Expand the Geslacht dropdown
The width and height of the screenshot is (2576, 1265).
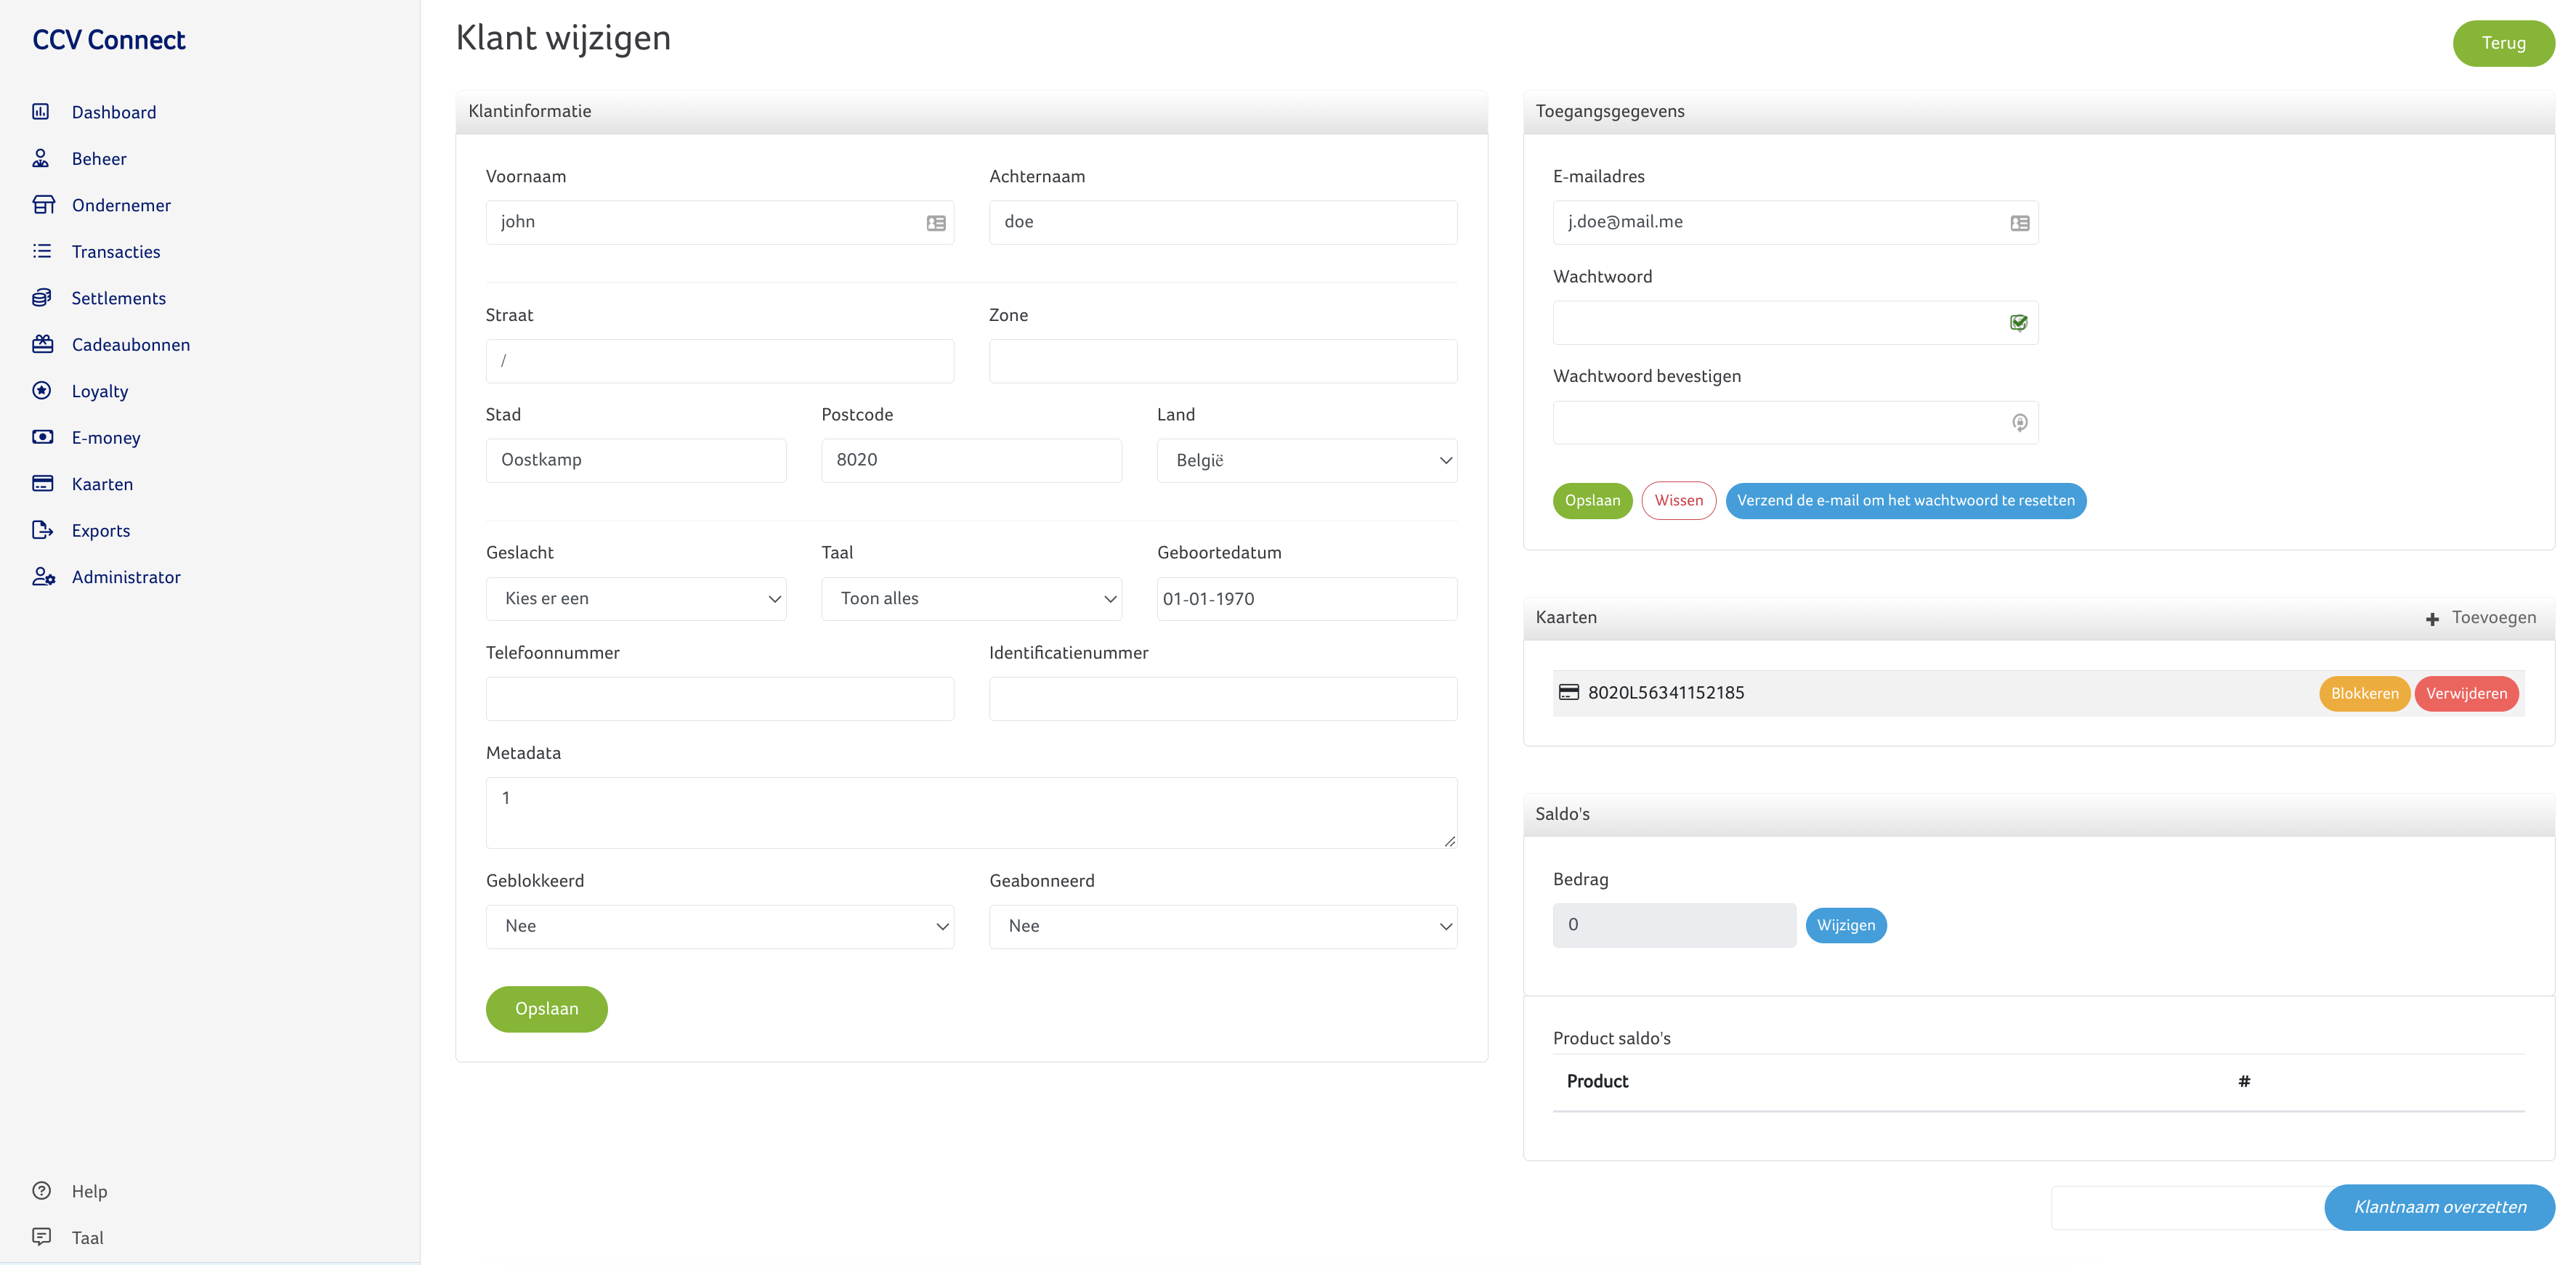pyautogui.click(x=636, y=599)
